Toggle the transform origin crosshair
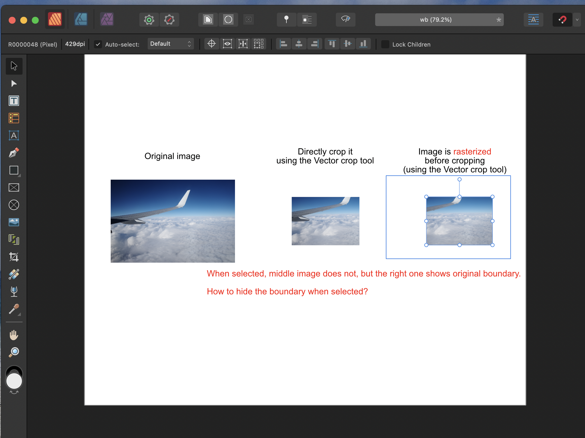The width and height of the screenshot is (585, 438). 211,44
